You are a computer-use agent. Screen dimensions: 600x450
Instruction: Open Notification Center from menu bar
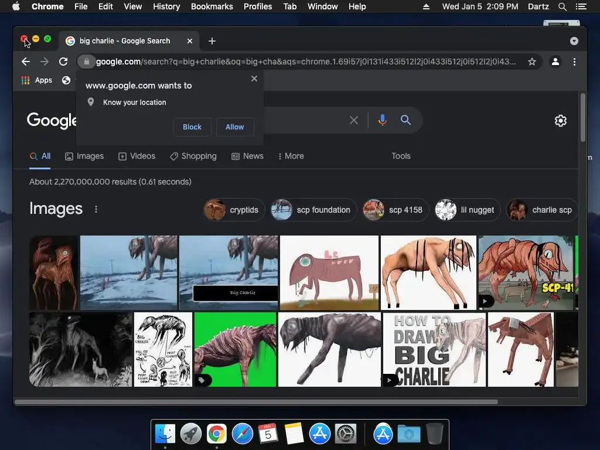[581, 6]
